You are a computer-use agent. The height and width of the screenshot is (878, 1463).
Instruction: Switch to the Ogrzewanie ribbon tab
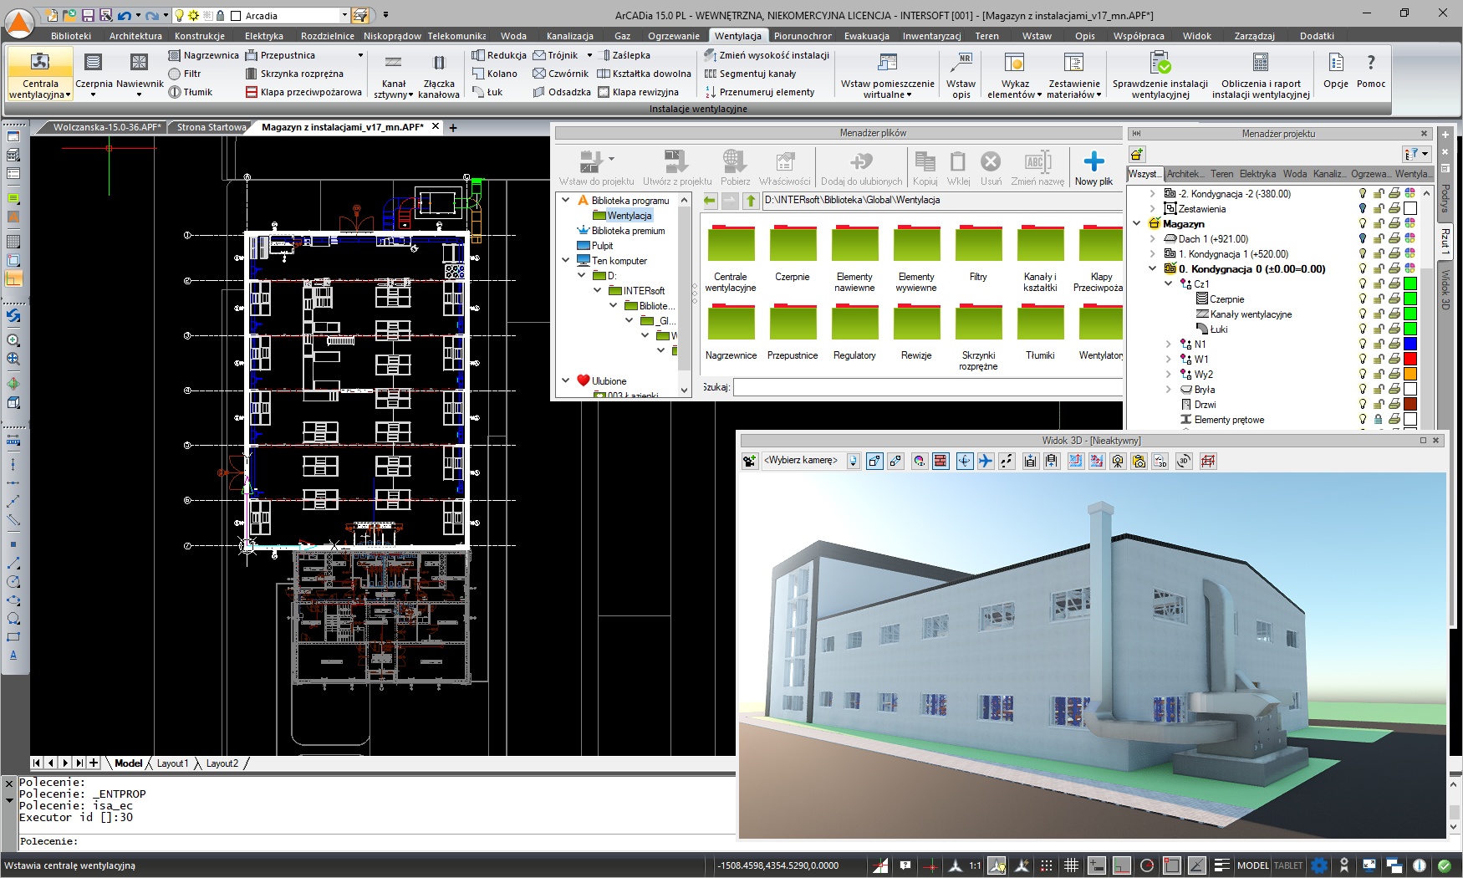tap(673, 36)
